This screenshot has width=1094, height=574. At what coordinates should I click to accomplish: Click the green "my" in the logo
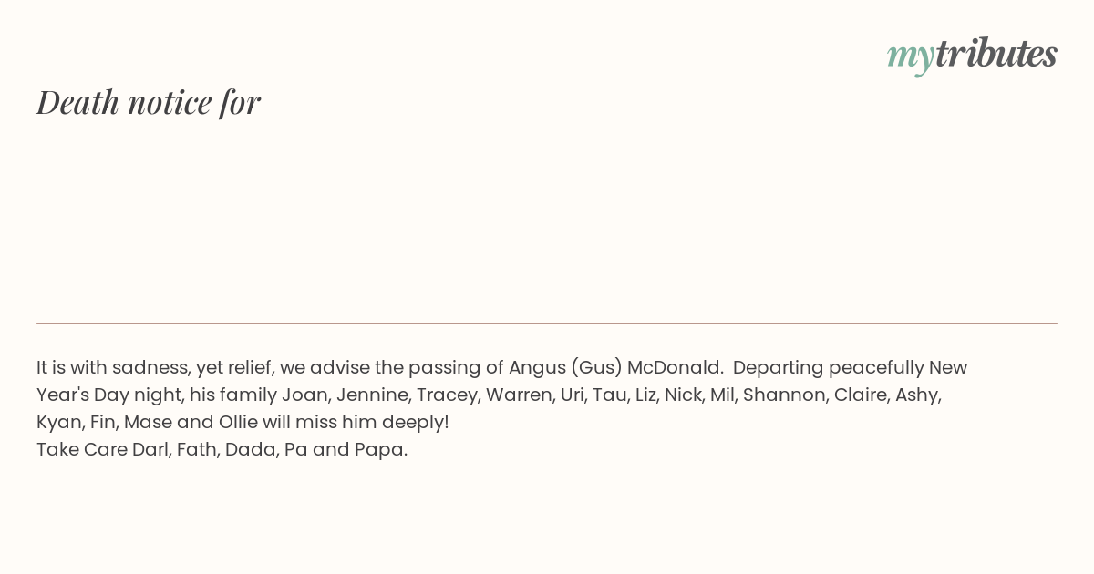click(911, 57)
